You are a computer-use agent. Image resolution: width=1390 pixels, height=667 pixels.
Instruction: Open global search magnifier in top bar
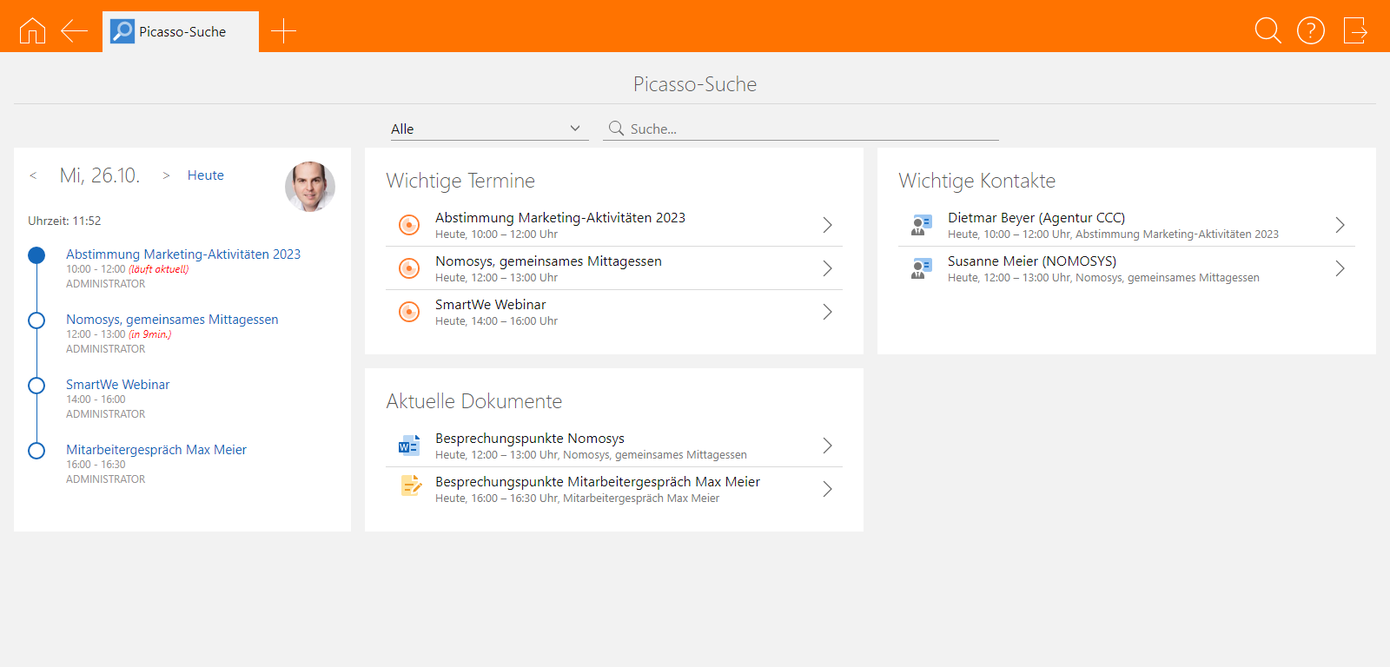pyautogui.click(x=1268, y=31)
